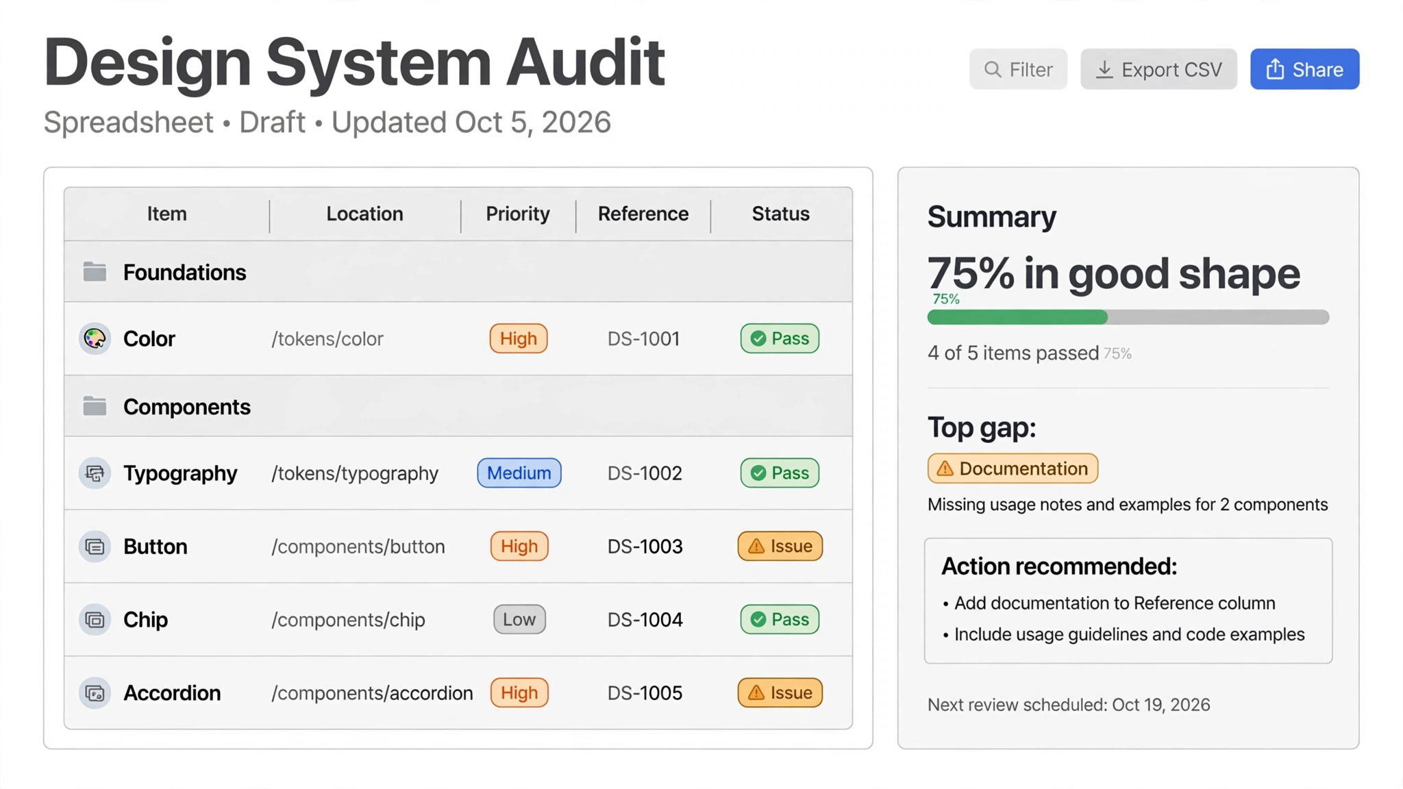1403x789 pixels.
Task: Click the High priority badge for Button
Action: coord(519,547)
